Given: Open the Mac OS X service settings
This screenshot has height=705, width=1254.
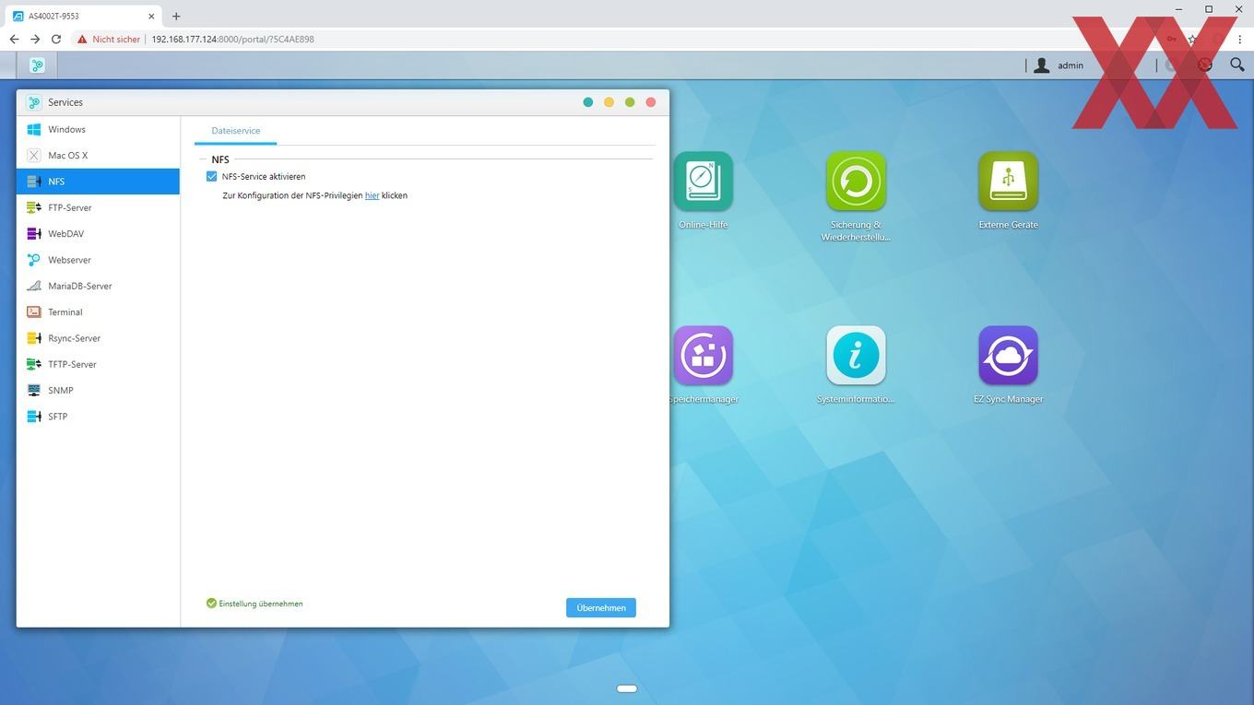Looking at the screenshot, I should click(x=98, y=156).
